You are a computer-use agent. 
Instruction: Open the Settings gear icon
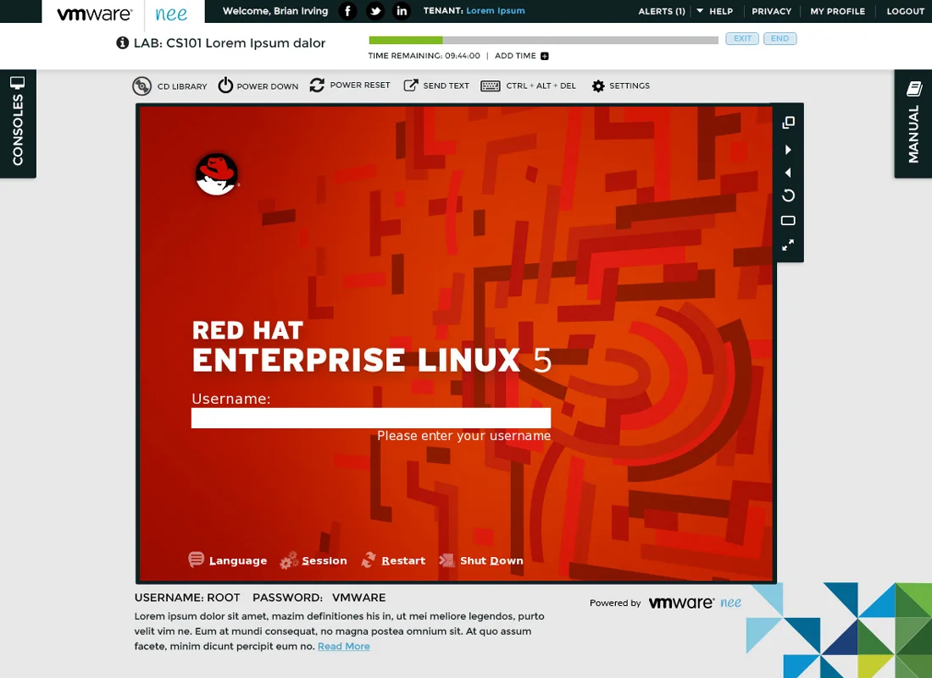(x=598, y=86)
